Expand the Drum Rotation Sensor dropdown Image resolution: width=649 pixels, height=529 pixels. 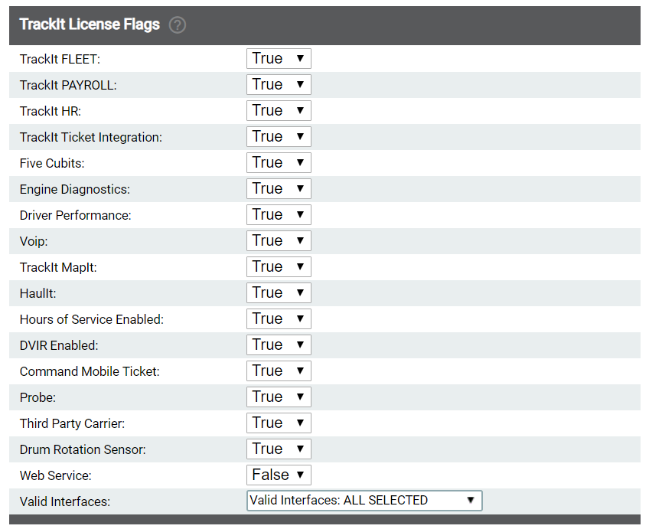(x=279, y=449)
